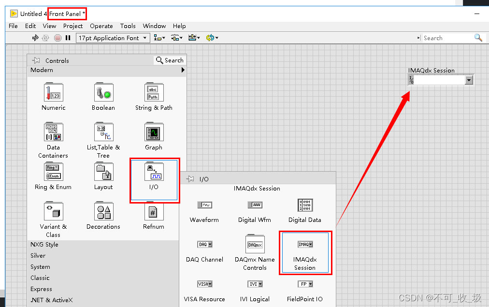The width and height of the screenshot is (489, 307).
Task: Expand the Classic category
Action: point(40,278)
